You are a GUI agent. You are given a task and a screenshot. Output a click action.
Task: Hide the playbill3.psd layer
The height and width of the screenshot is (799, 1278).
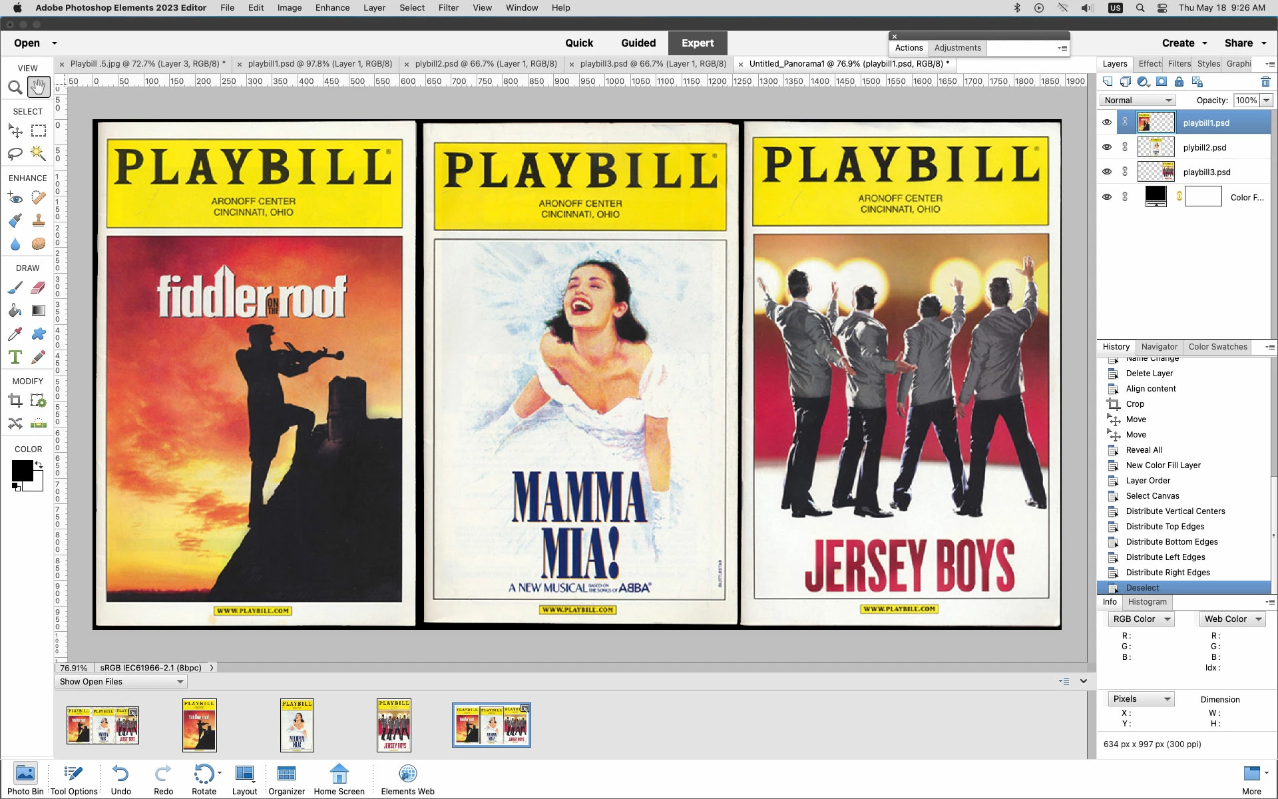pos(1107,172)
